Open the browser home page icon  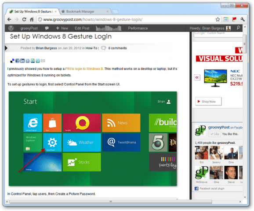32,20
